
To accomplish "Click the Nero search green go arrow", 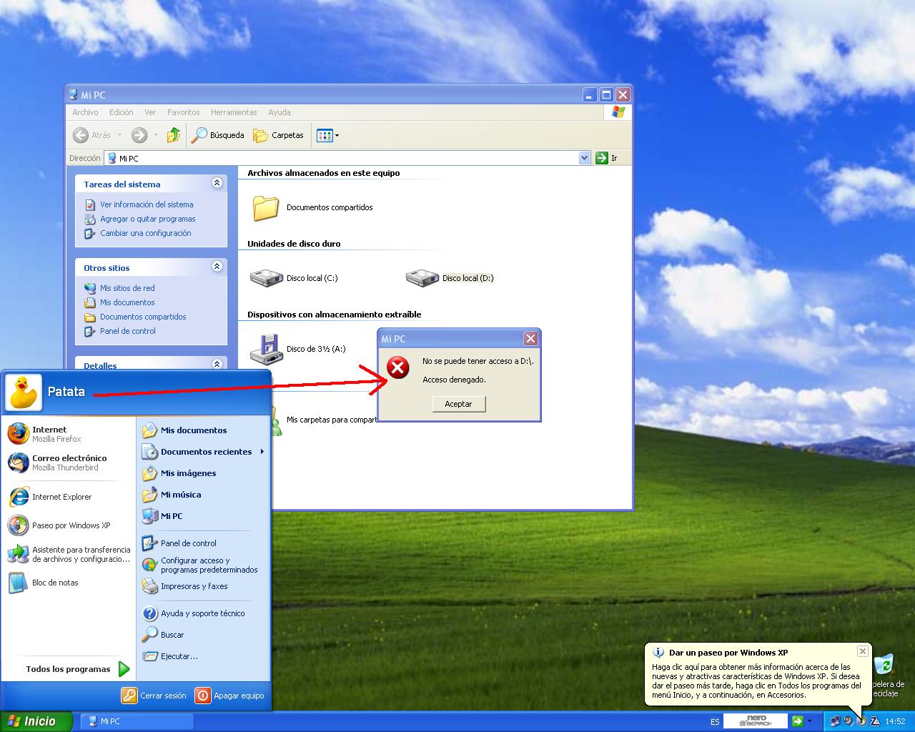I will point(797,721).
